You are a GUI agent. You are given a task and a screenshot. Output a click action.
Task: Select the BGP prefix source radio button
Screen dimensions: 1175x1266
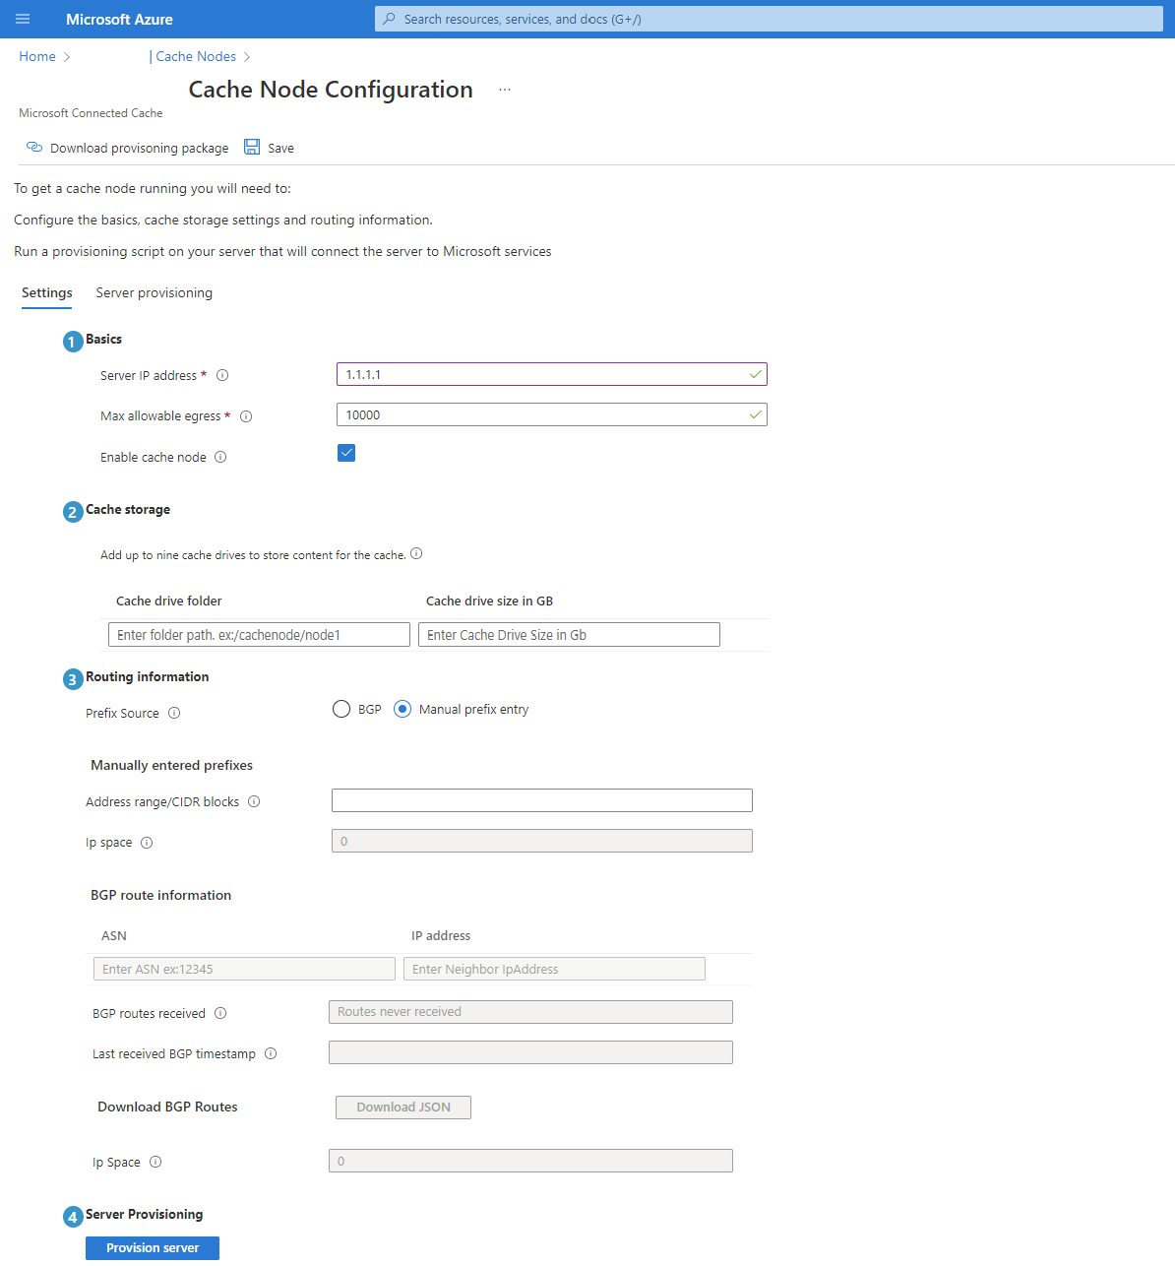tap(341, 709)
